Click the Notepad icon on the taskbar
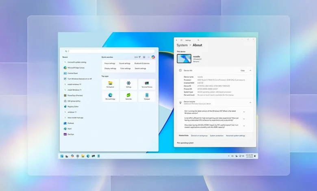Viewport: 317px width, 191px height. point(98,156)
